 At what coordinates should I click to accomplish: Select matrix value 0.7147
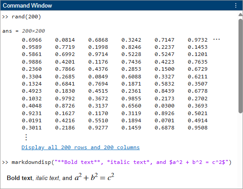point(165,40)
